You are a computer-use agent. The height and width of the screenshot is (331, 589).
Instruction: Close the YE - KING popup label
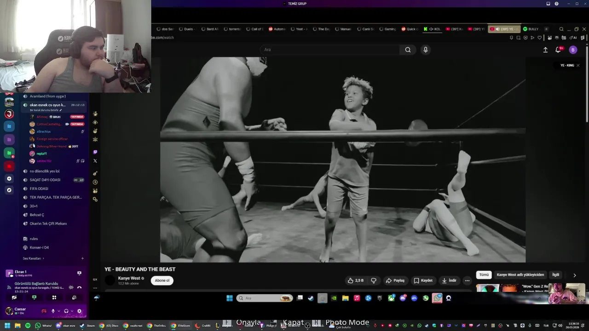point(578,65)
